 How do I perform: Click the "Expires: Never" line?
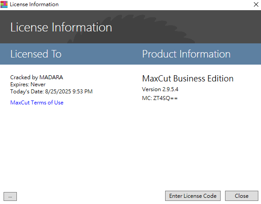click(x=28, y=85)
